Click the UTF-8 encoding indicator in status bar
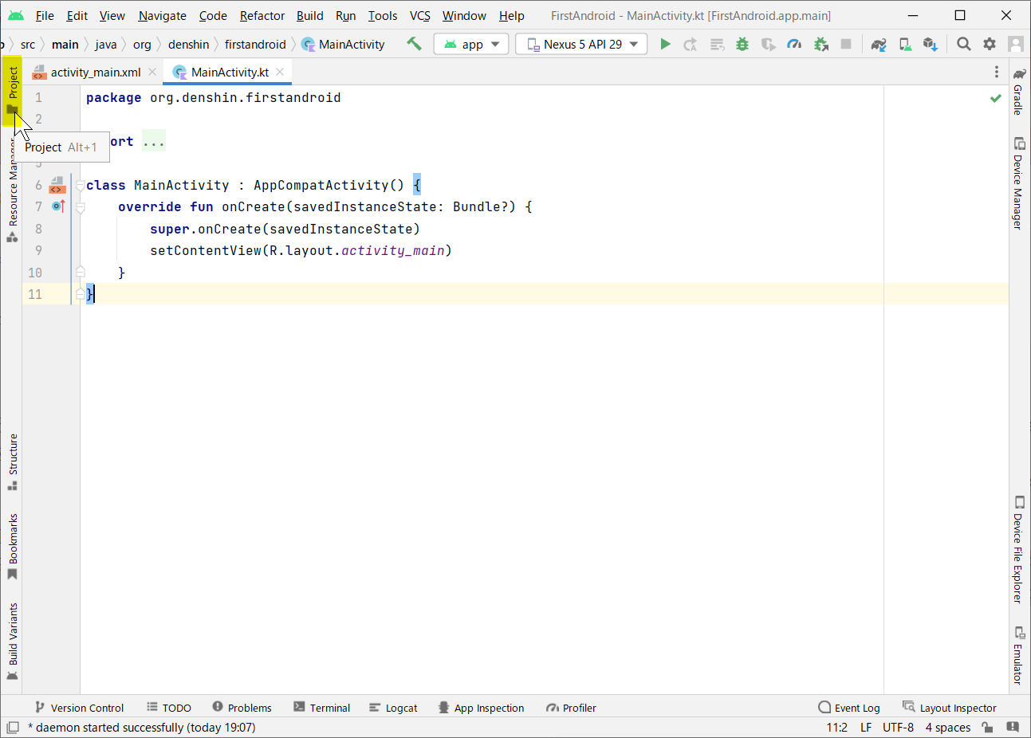This screenshot has height=738, width=1031. (x=898, y=727)
